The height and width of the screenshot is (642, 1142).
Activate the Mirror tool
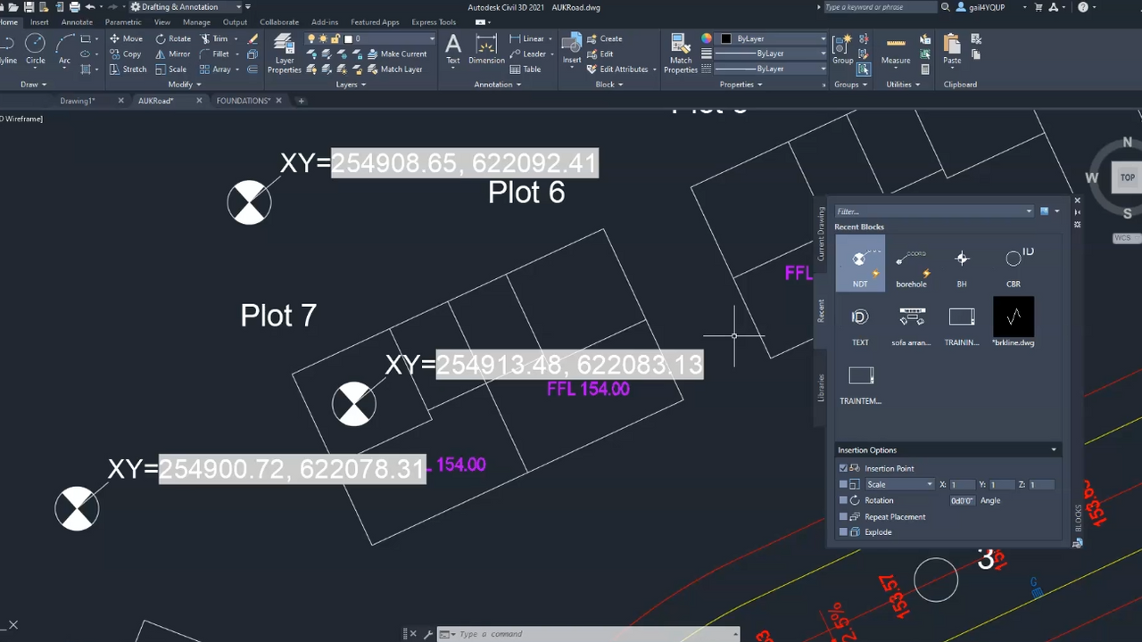click(x=173, y=53)
